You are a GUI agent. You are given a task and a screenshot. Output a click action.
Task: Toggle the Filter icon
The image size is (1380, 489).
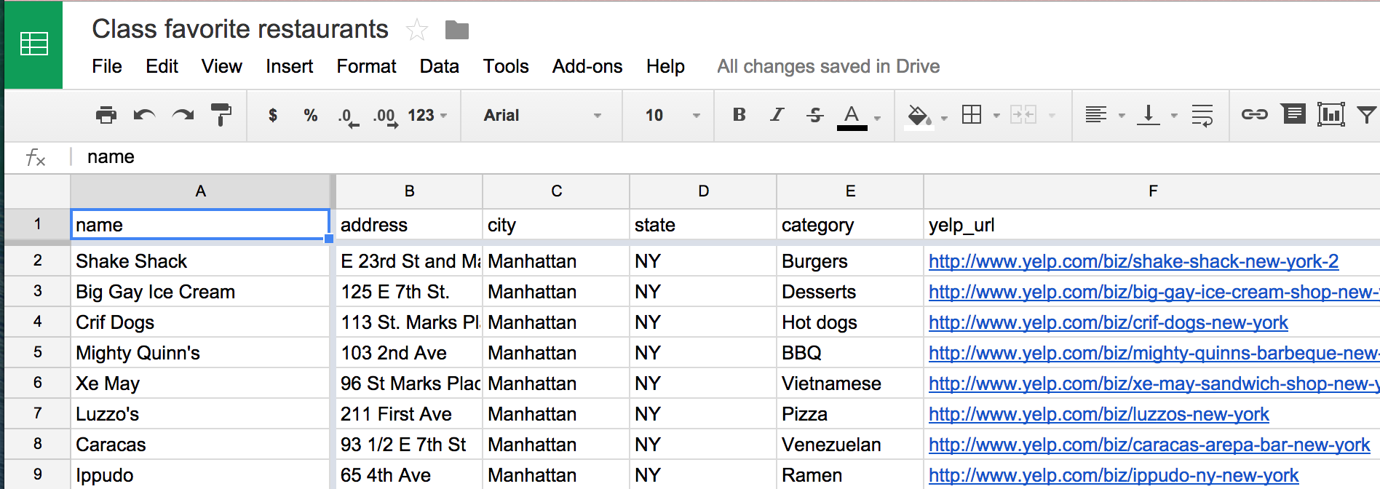1367,114
